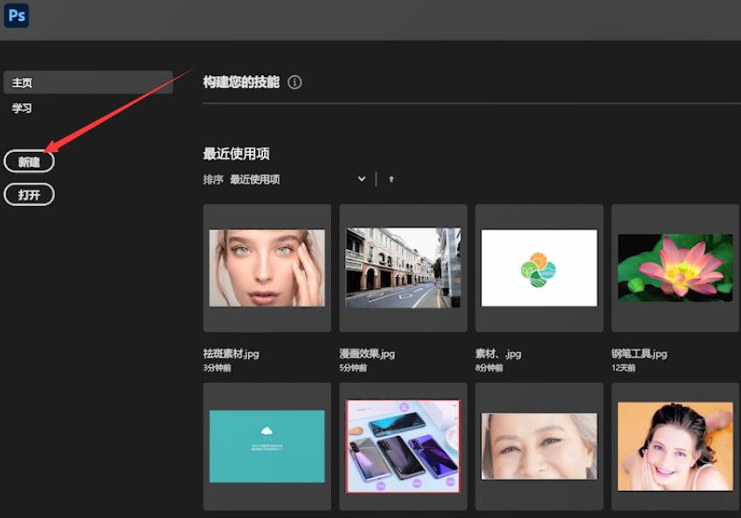
Task: Open the 钢笔工具.jpg lotus thumbnail
Action: (x=675, y=268)
